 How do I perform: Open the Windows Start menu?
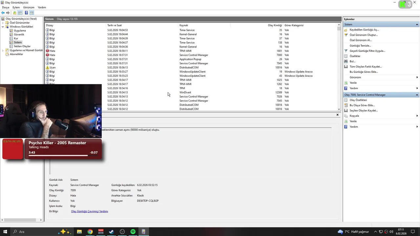(5, 232)
